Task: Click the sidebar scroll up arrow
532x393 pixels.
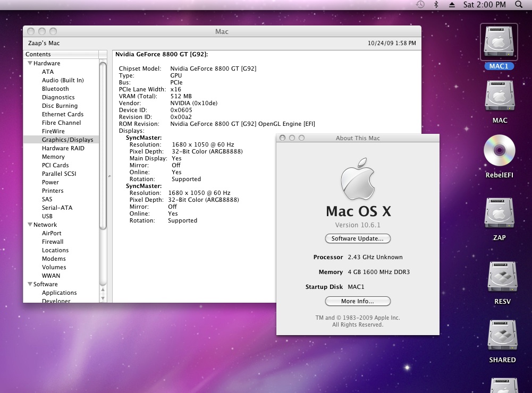Action: click(x=103, y=290)
